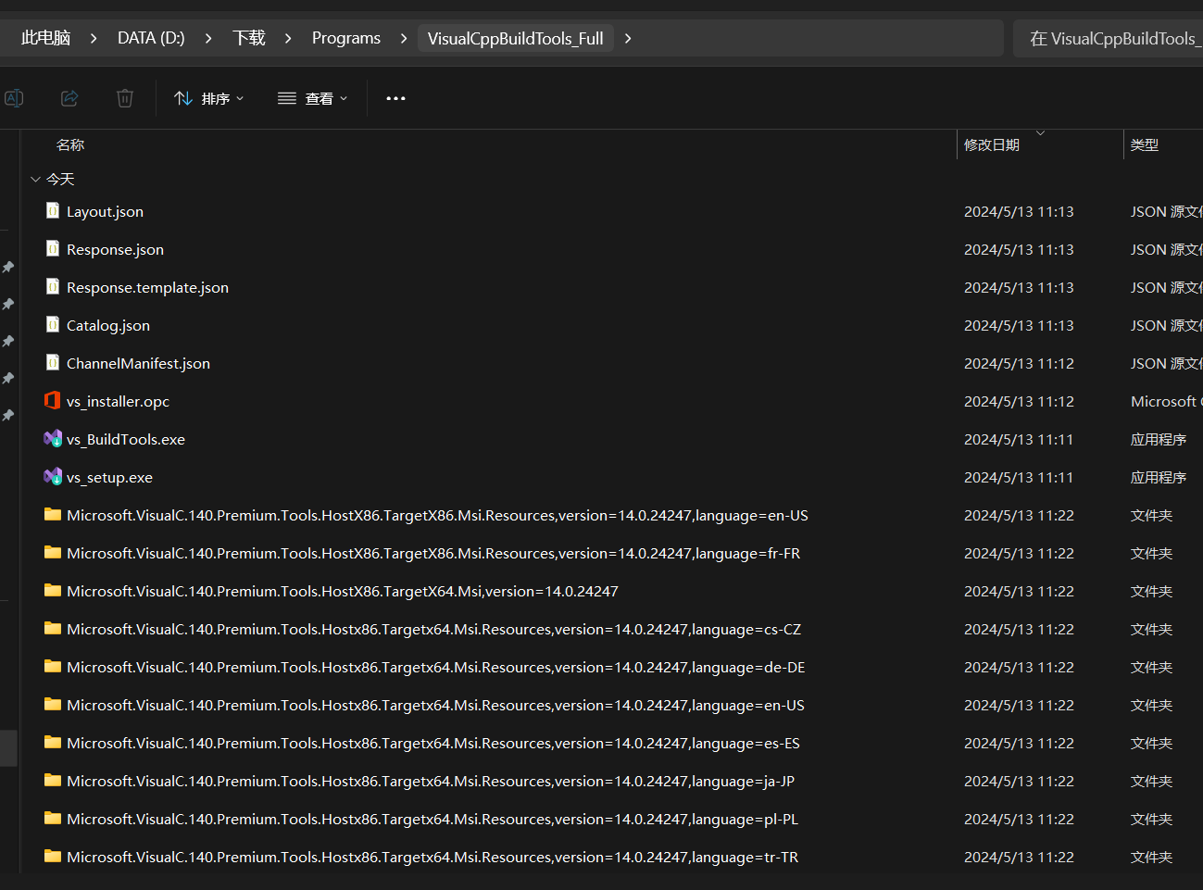Expand chevron after Programs breadcrumb

404,38
